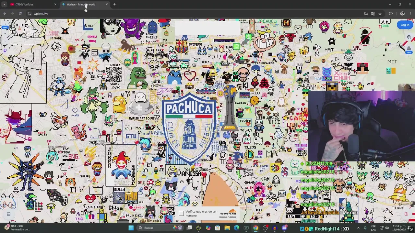Image resolution: width=415 pixels, height=233 pixels.
Task: Open the Chrome profile avatar
Action: pos(402,14)
